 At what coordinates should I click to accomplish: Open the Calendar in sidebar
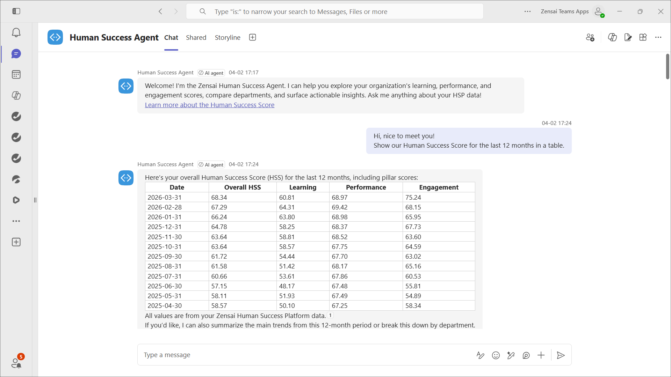(x=16, y=74)
